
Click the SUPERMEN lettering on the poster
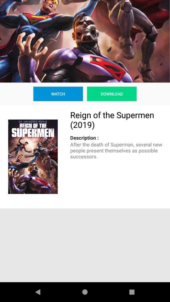tap(33, 132)
